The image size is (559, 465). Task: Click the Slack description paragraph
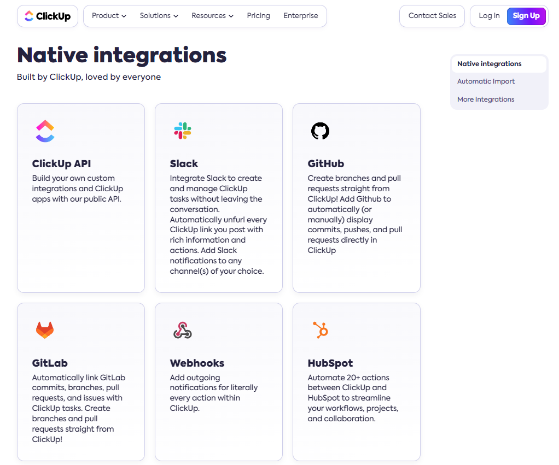218,225
